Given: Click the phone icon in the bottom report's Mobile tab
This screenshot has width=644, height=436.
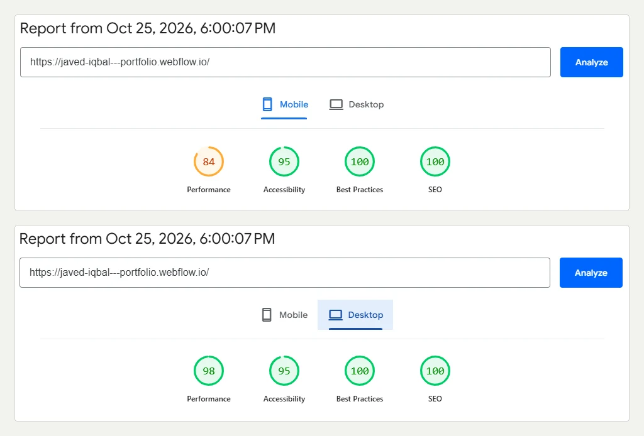Looking at the screenshot, I should 267,315.
